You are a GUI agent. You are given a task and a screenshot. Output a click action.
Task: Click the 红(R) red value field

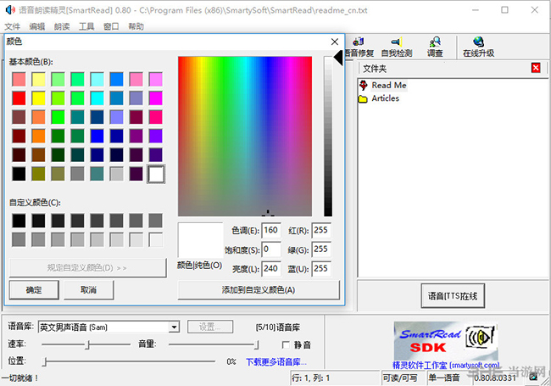click(x=320, y=230)
